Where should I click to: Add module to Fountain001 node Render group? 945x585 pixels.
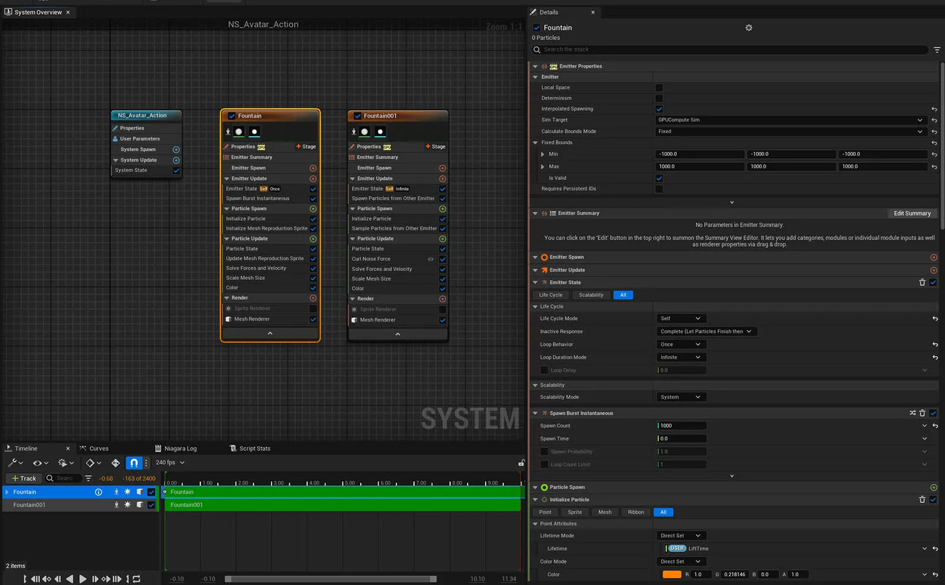(x=442, y=299)
